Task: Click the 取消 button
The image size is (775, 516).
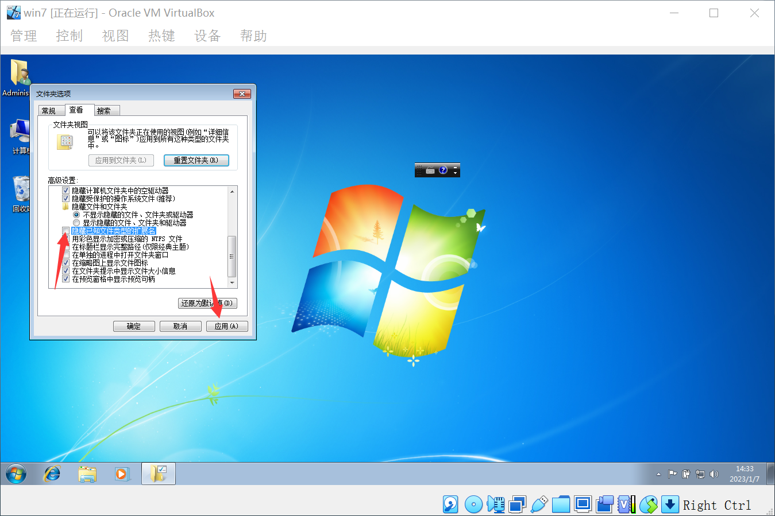Action: [x=180, y=326]
